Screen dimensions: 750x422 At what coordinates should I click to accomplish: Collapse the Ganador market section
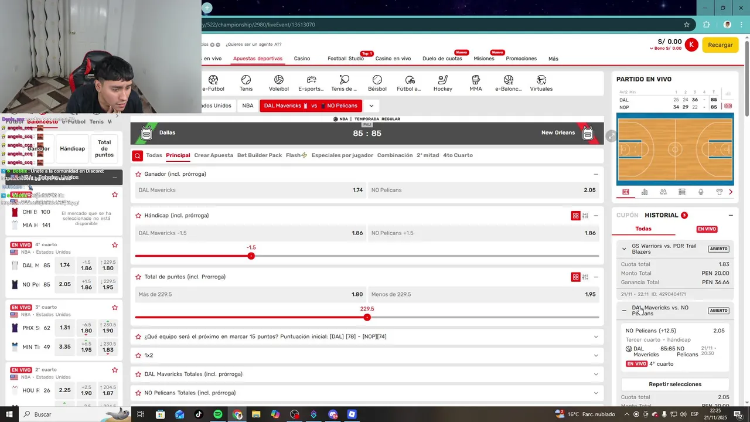(x=596, y=174)
